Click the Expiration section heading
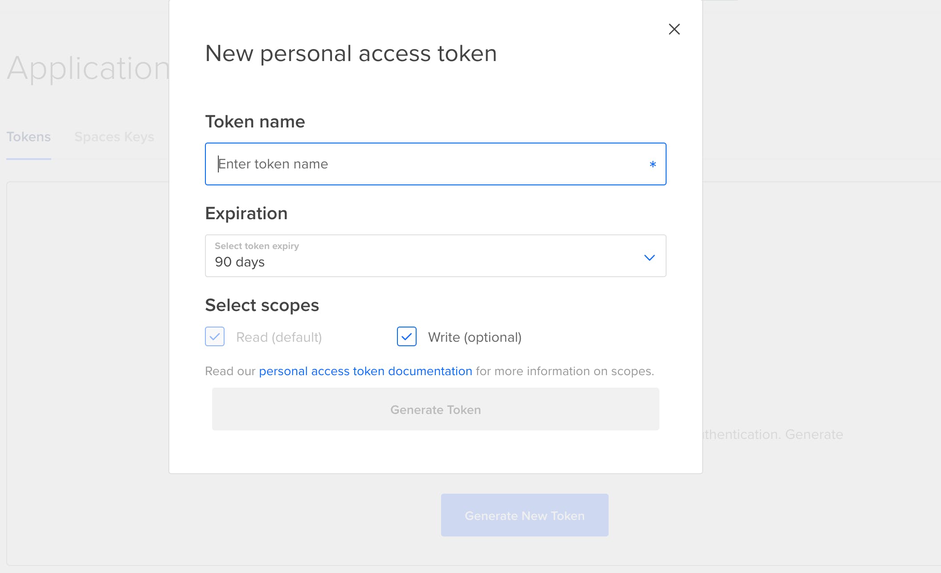Image resolution: width=941 pixels, height=573 pixels. [246, 213]
